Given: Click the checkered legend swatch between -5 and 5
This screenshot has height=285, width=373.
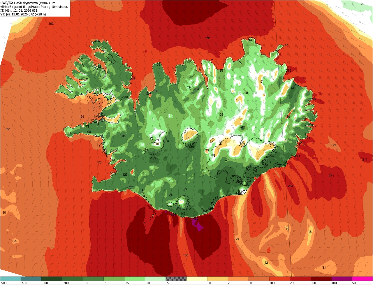Looking at the screenshot, I should click(x=176, y=279).
